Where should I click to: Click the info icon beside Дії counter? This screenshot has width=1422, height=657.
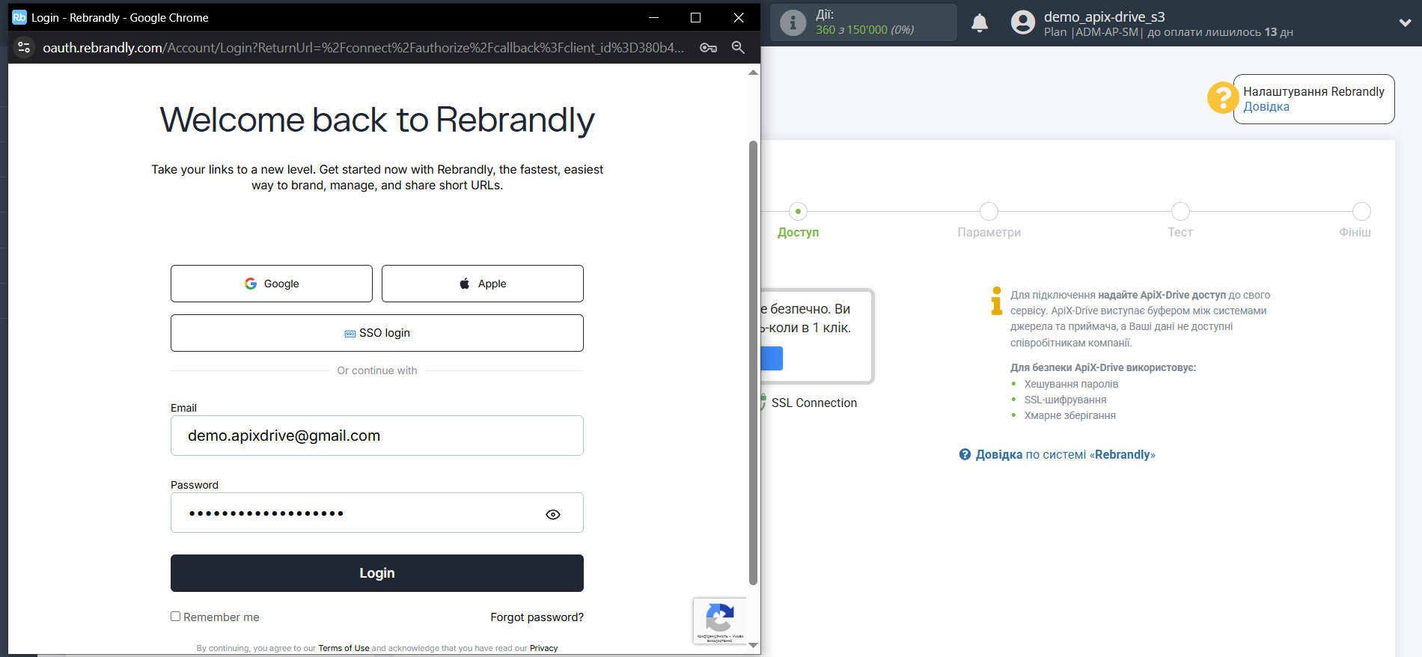tap(793, 22)
